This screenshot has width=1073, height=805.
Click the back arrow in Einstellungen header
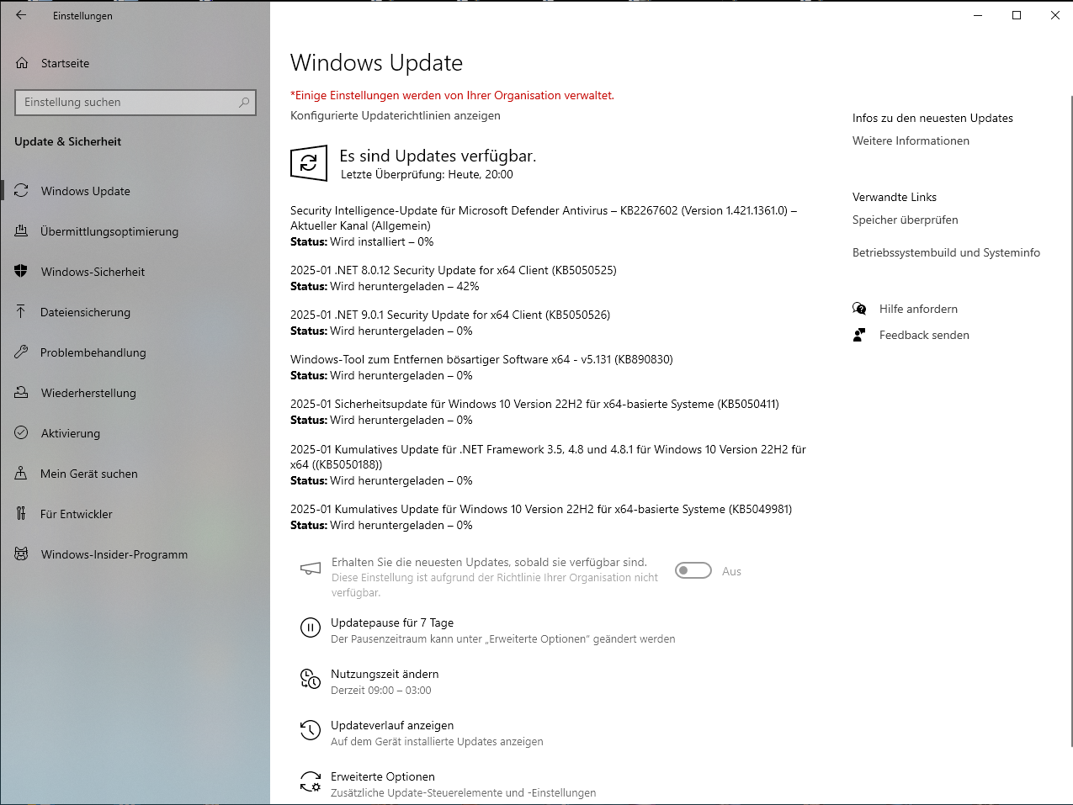(x=21, y=15)
